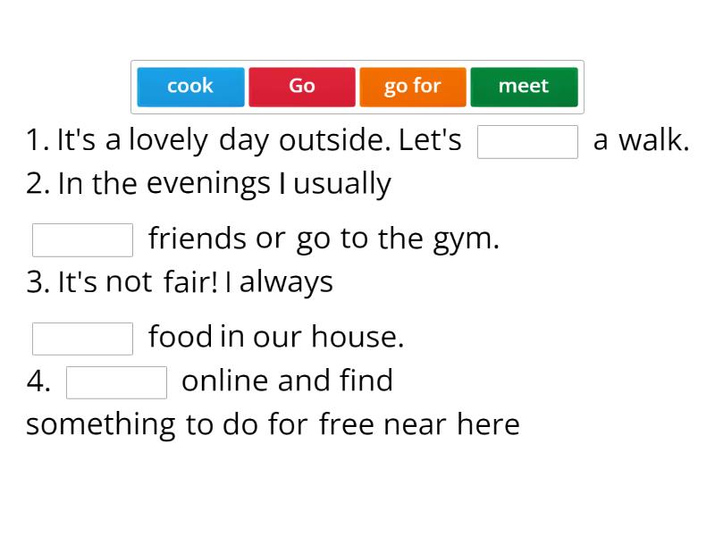Select the blank before "online and find"
Image resolution: width=715 pixels, height=536 pixels.
(x=116, y=382)
